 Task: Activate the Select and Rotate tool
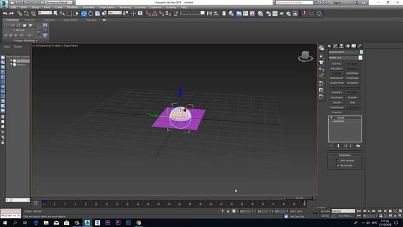(x=91, y=13)
